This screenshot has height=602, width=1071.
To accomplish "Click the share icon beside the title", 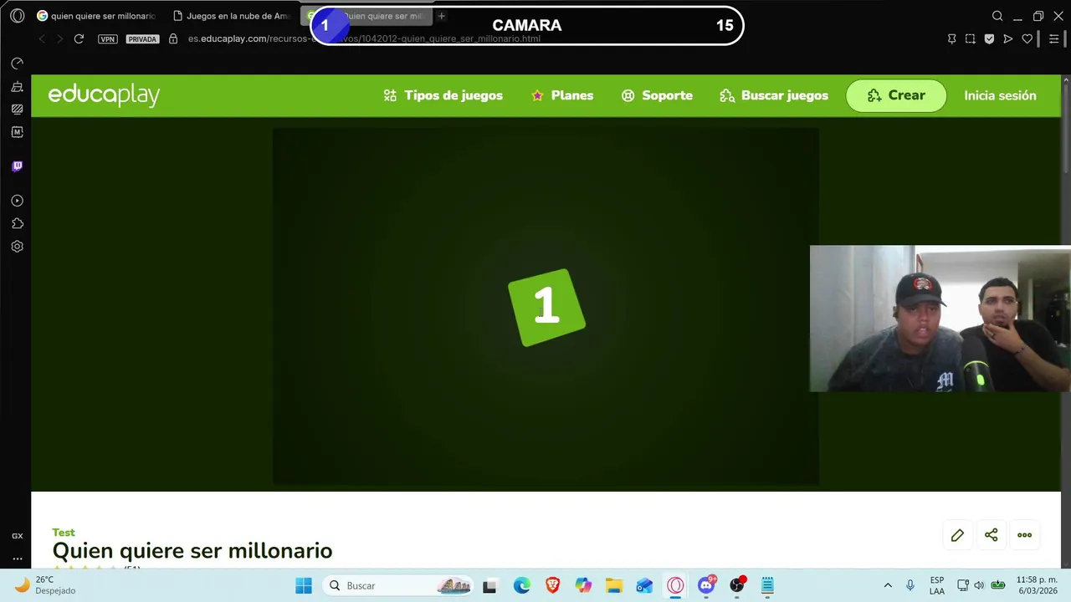I will [x=991, y=535].
